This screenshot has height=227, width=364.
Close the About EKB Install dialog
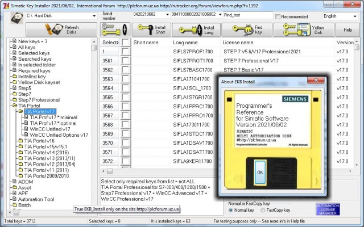click(316, 81)
